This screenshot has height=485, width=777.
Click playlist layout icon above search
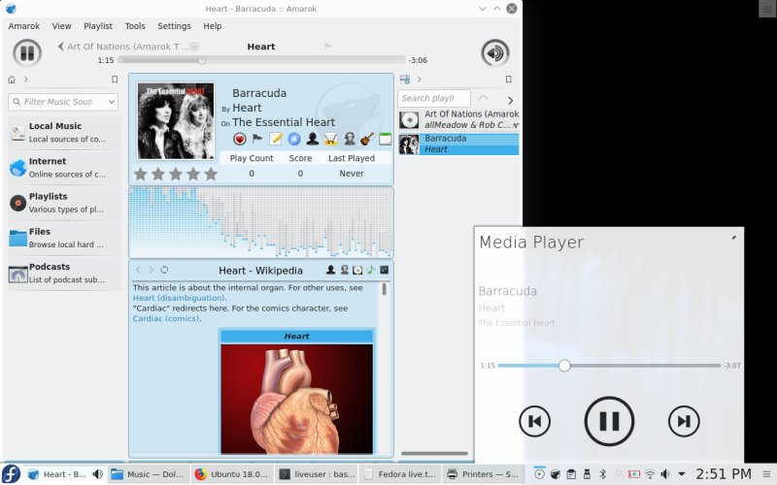pyautogui.click(x=405, y=80)
